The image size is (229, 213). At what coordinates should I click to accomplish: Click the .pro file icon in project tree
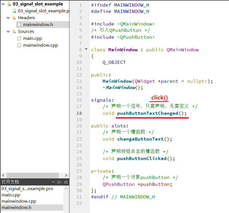(x=14, y=11)
